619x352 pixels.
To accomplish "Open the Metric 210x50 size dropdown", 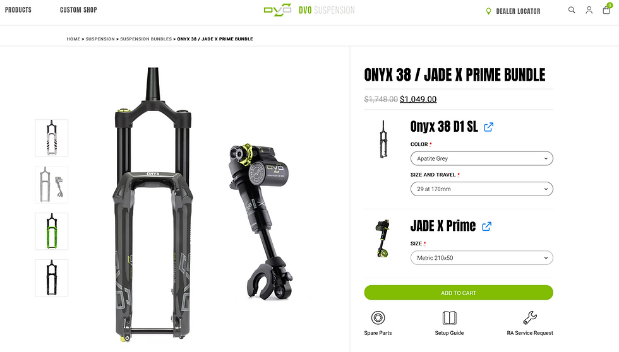I will pos(481,258).
